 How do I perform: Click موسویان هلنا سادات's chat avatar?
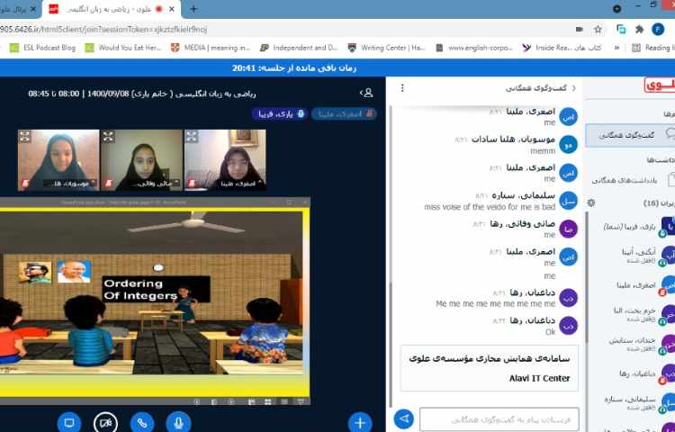tap(568, 145)
